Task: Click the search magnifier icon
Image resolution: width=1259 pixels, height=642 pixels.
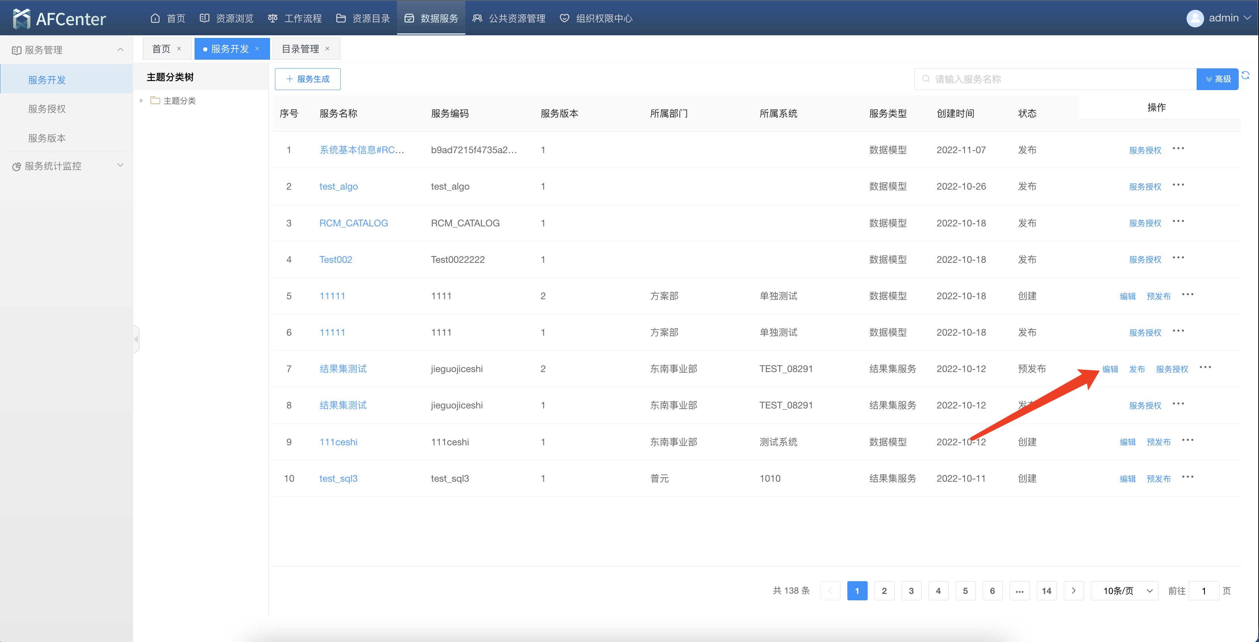Action: pos(926,79)
